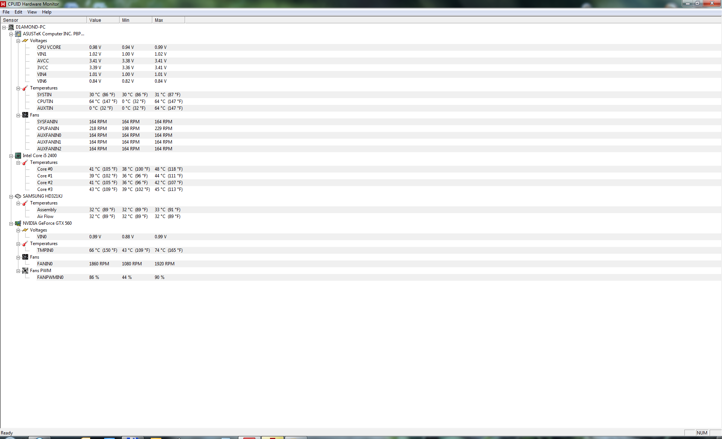
Task: Collapse the ASUSTeK Computer motherboard node
Action: point(11,34)
